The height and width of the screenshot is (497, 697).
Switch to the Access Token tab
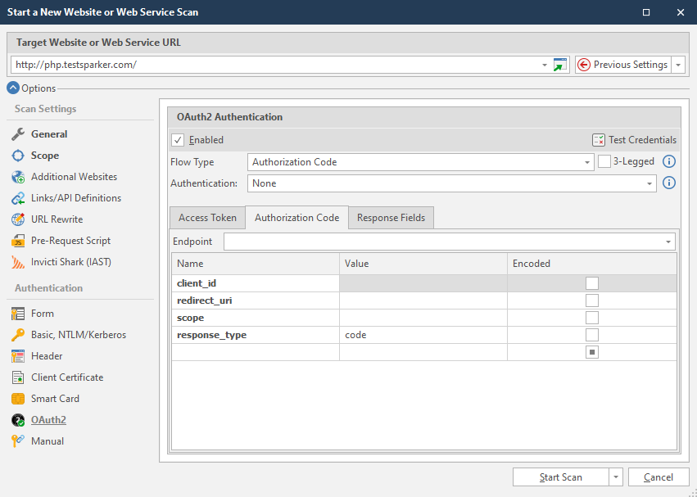(x=207, y=218)
